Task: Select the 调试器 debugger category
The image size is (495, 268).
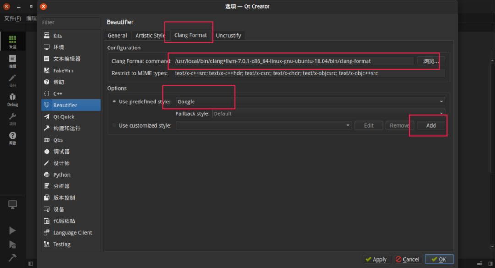Action: 71,151
